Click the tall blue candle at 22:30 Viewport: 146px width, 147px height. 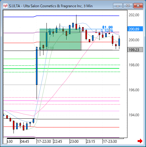click(x=37, y=66)
